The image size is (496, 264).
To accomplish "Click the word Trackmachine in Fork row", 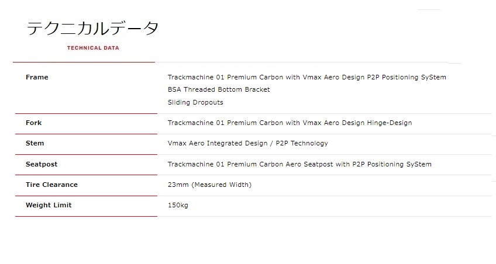I will tap(191, 123).
